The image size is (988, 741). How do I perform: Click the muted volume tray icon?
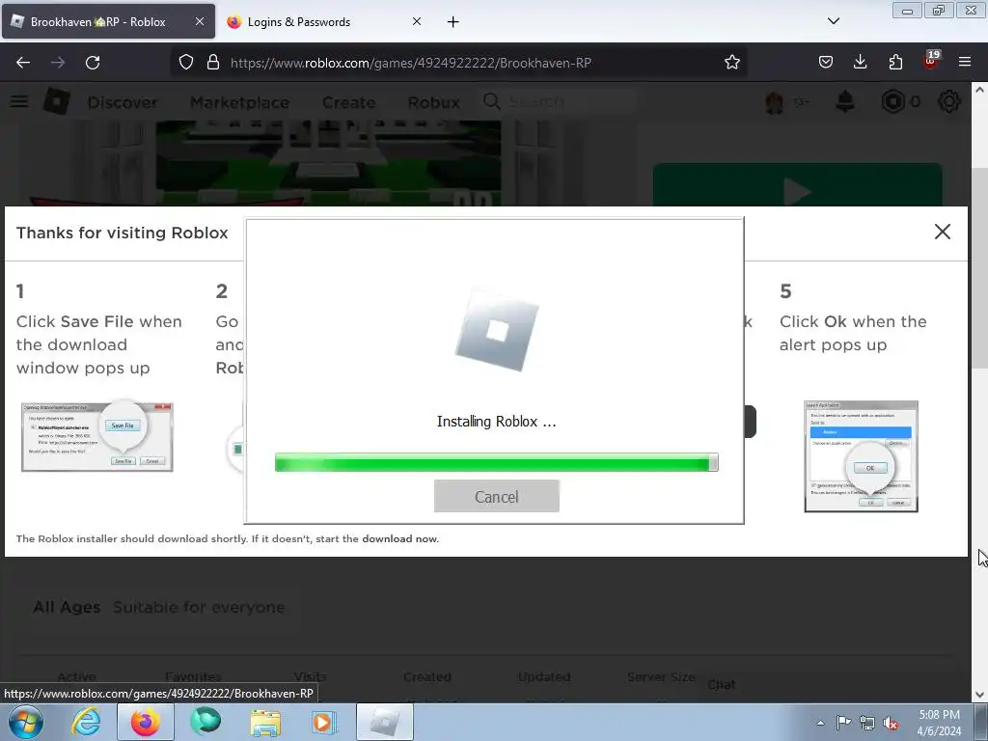891,723
